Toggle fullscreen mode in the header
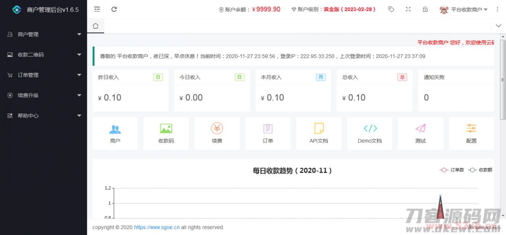Image resolution: width=506 pixels, height=235 pixels. 408,9
